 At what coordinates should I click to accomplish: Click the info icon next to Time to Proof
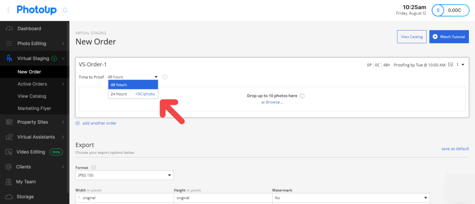tap(165, 77)
